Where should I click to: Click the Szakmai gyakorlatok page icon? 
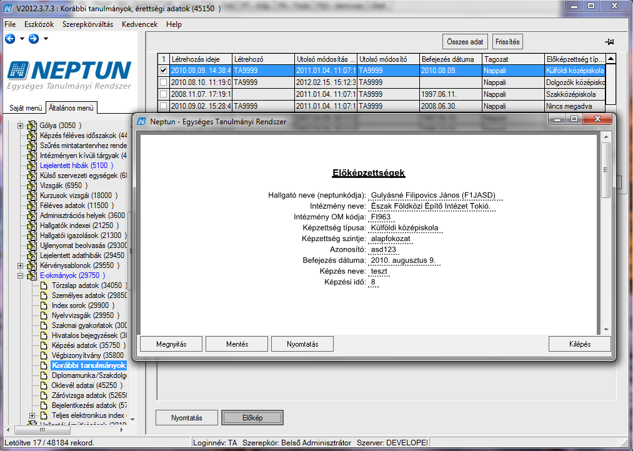pos(44,325)
